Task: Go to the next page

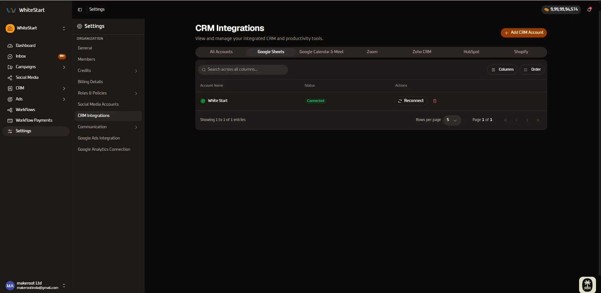Action: pyautogui.click(x=527, y=120)
